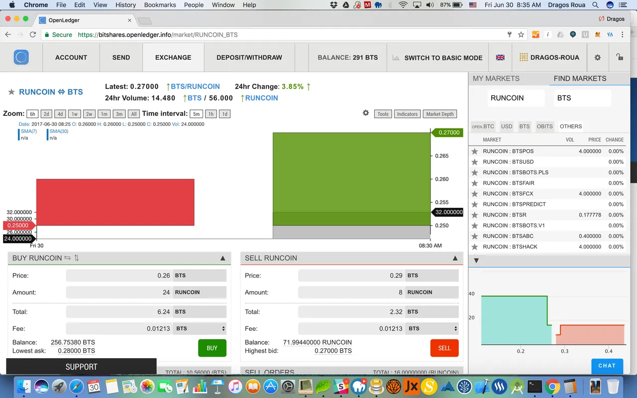
Task: Open the SEND tab
Action: (121, 57)
